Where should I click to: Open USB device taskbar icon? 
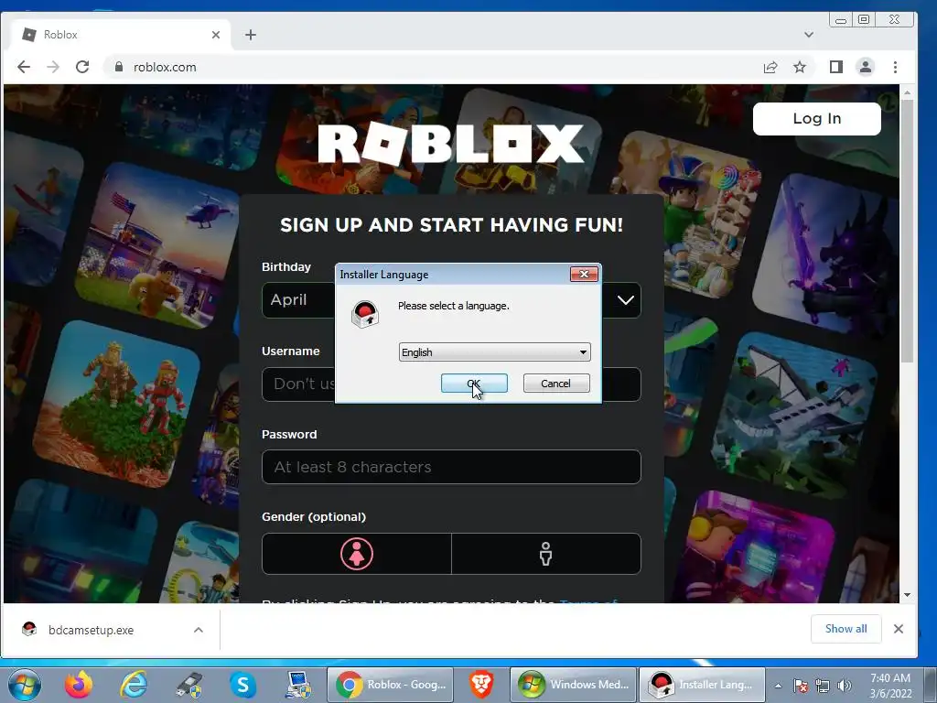point(188,685)
